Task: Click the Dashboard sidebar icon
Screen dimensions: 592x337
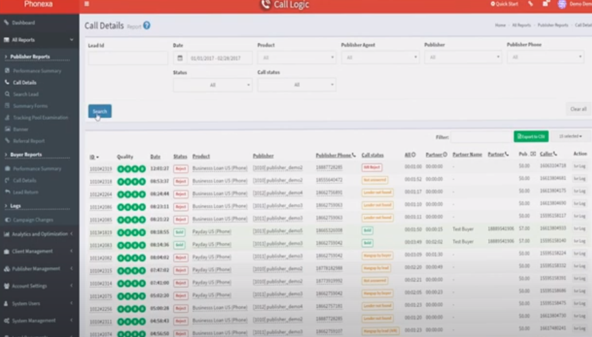Action: coord(6,23)
